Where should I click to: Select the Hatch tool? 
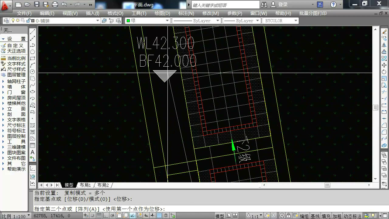(x=33, y=125)
